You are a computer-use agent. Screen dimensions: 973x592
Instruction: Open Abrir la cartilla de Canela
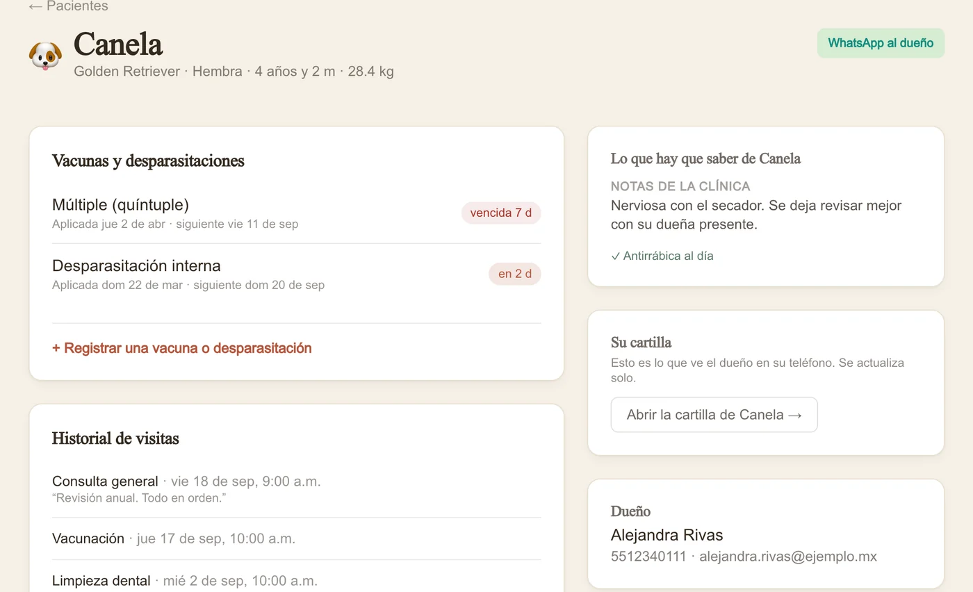click(x=714, y=415)
